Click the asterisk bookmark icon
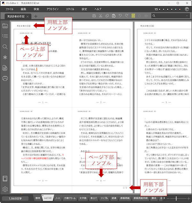The height and width of the screenshot is (203, 192). [x=5, y=57]
